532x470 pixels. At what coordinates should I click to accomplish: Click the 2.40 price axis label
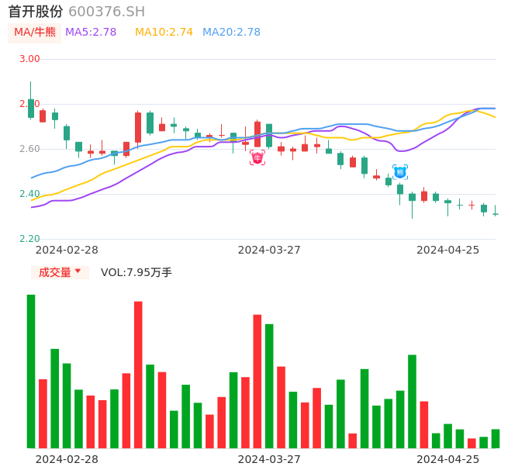(29, 194)
